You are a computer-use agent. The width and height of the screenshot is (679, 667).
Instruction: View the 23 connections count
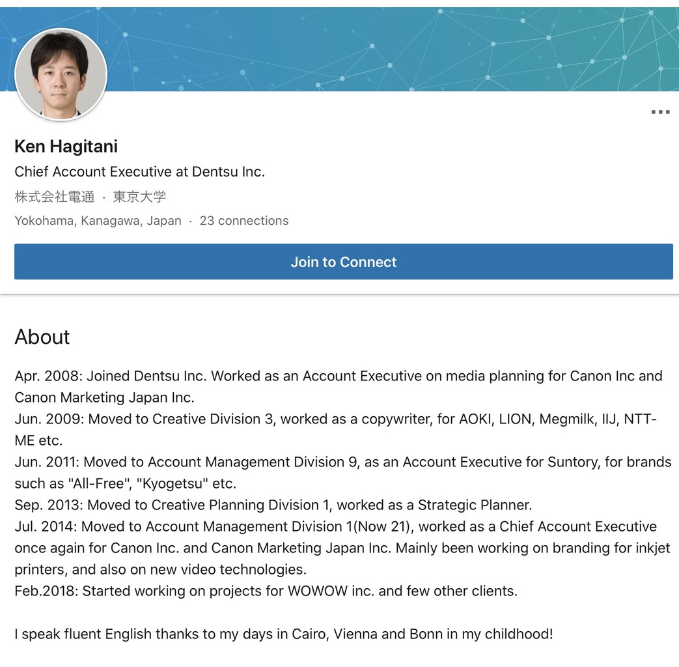click(243, 221)
